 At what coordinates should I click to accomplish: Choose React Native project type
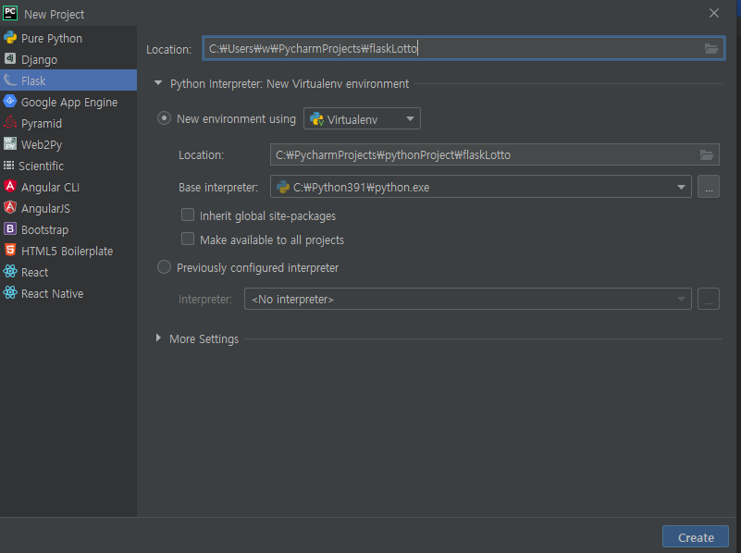click(x=68, y=293)
